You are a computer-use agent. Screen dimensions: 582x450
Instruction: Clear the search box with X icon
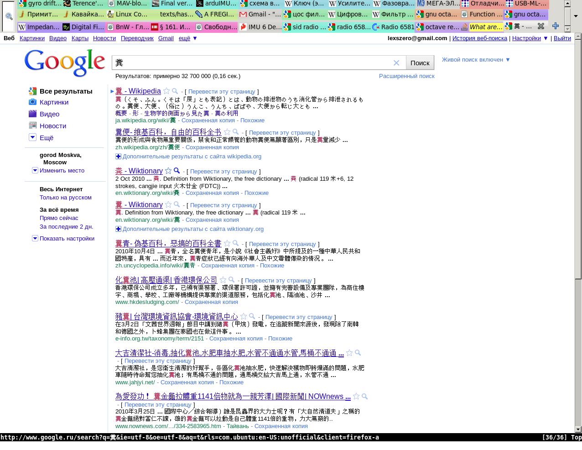pyautogui.click(x=396, y=63)
